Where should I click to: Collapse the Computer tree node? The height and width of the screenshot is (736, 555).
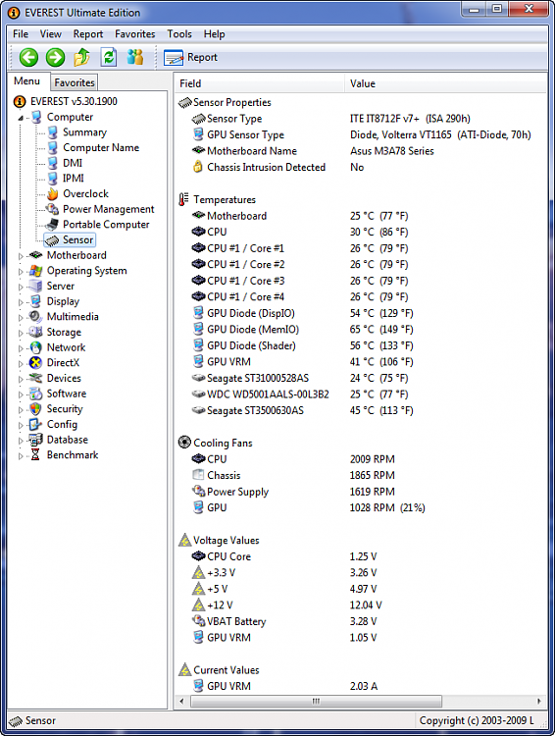coord(21,118)
